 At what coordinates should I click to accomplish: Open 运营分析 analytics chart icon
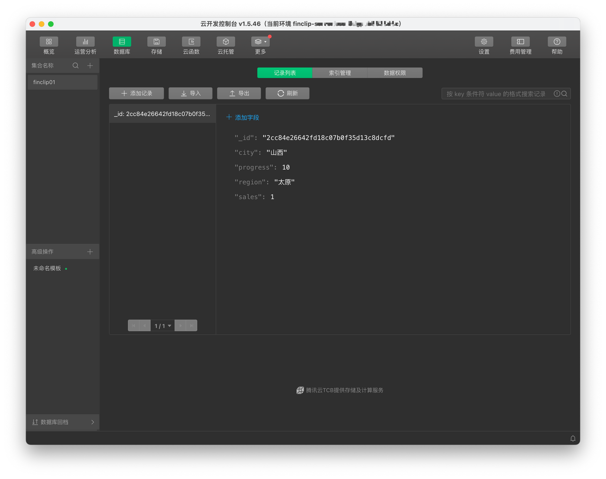[x=85, y=42]
